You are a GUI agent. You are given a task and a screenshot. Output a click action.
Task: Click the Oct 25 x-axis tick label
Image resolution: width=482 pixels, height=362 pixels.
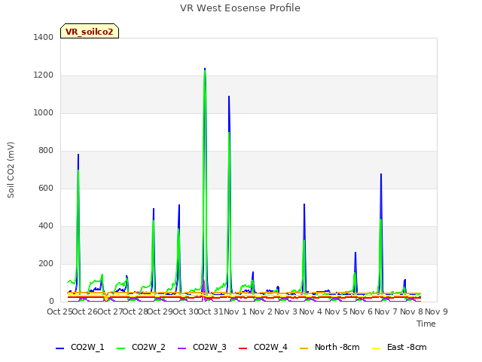tap(59, 311)
